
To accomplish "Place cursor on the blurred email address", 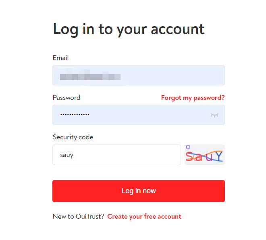I will [x=90, y=77].
